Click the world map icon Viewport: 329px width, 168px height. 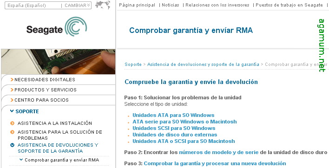[x=103, y=5]
